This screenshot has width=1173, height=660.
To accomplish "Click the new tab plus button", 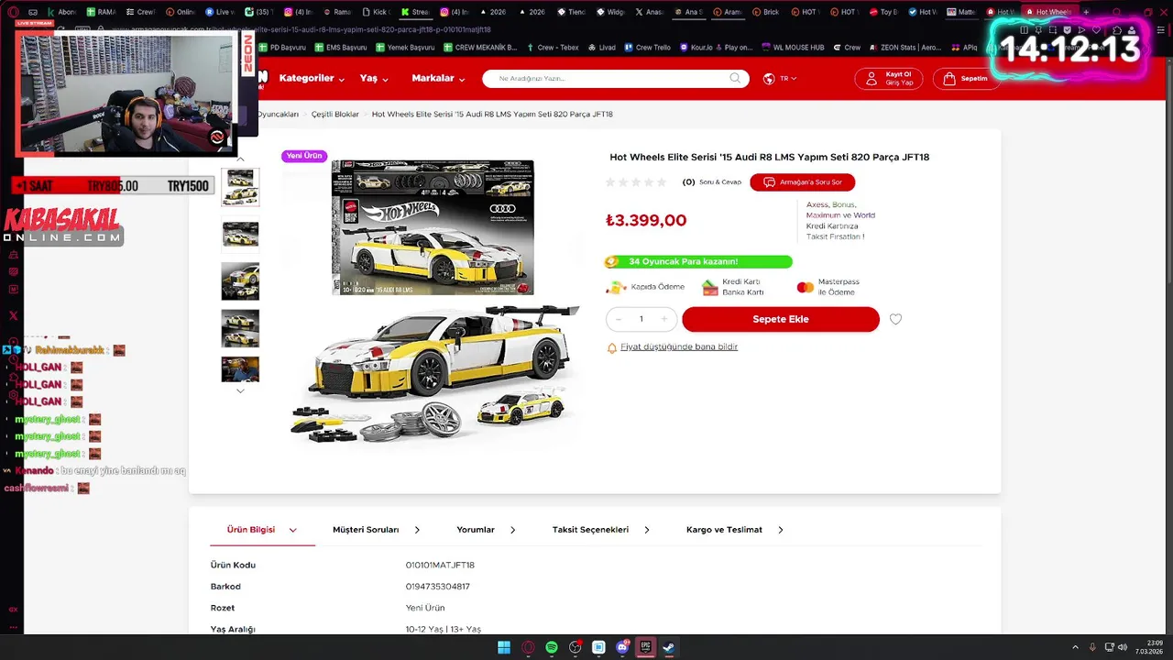I will 1086,12.
